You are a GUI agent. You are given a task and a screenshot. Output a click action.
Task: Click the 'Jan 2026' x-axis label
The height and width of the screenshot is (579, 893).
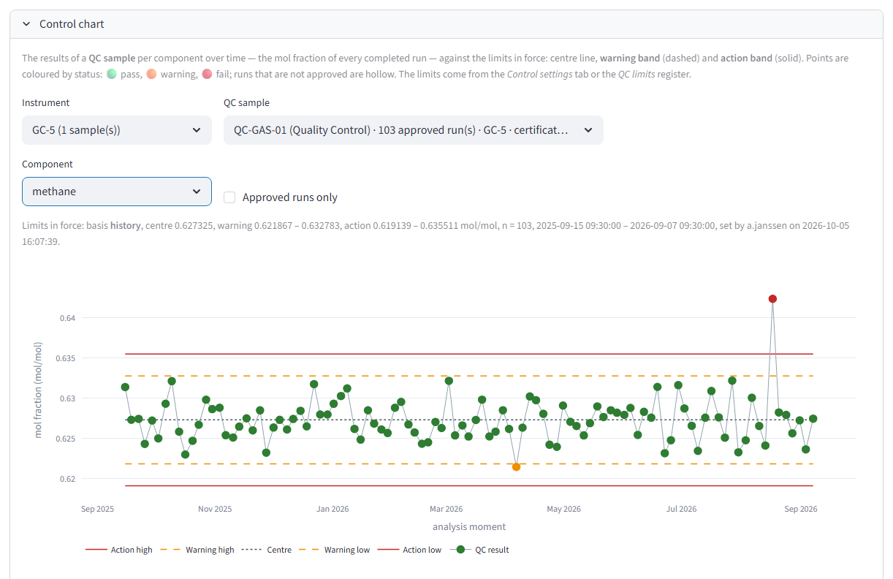[332, 509]
